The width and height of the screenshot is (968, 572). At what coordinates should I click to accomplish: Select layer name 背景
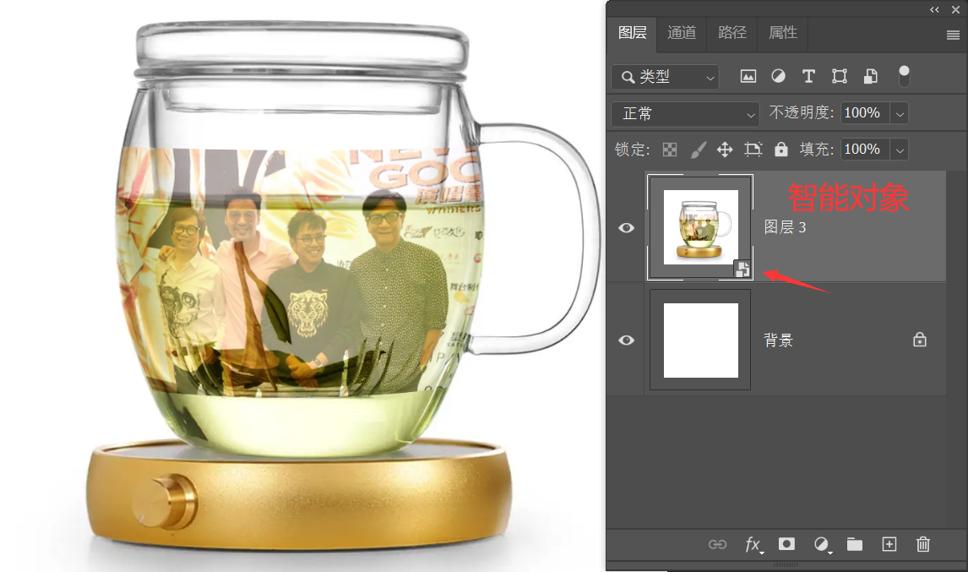(x=778, y=340)
